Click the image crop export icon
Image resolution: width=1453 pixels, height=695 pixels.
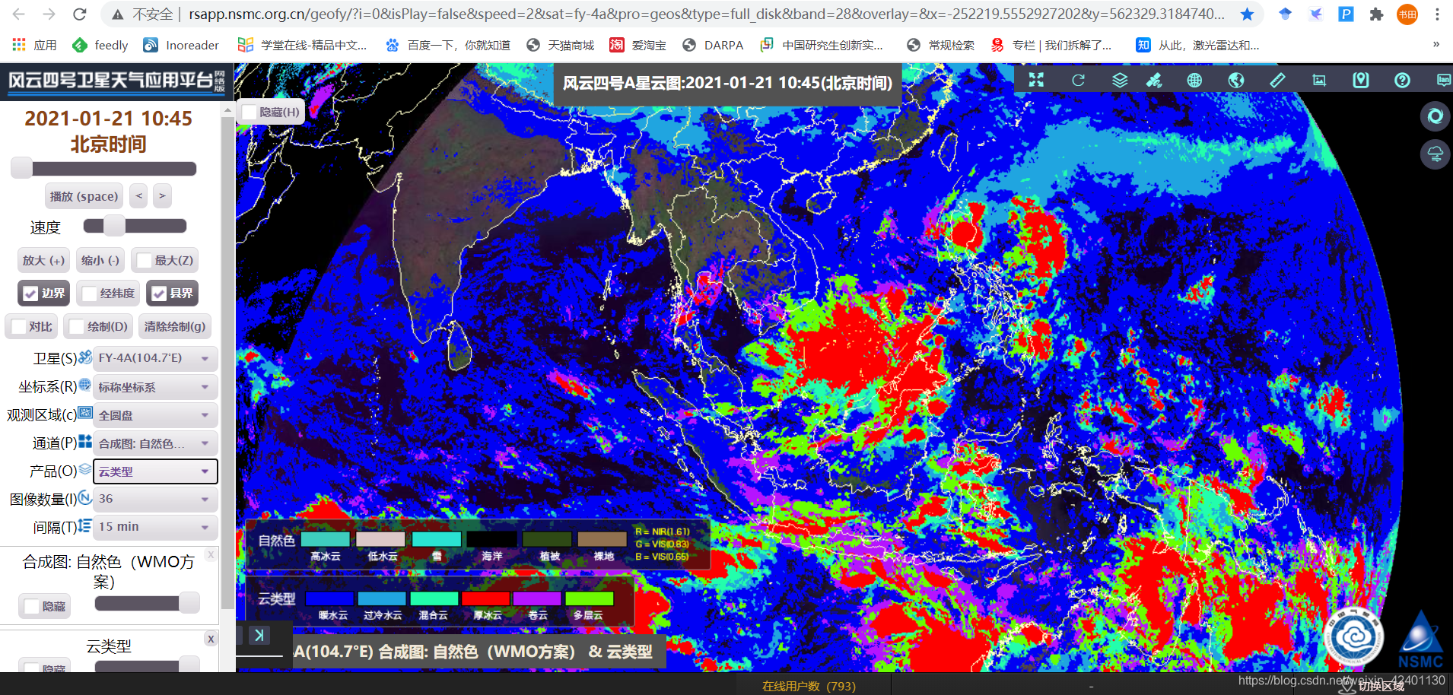click(x=1319, y=80)
